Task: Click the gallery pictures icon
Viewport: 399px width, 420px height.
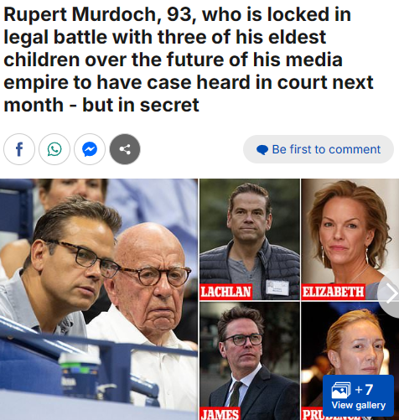Action: point(341,390)
